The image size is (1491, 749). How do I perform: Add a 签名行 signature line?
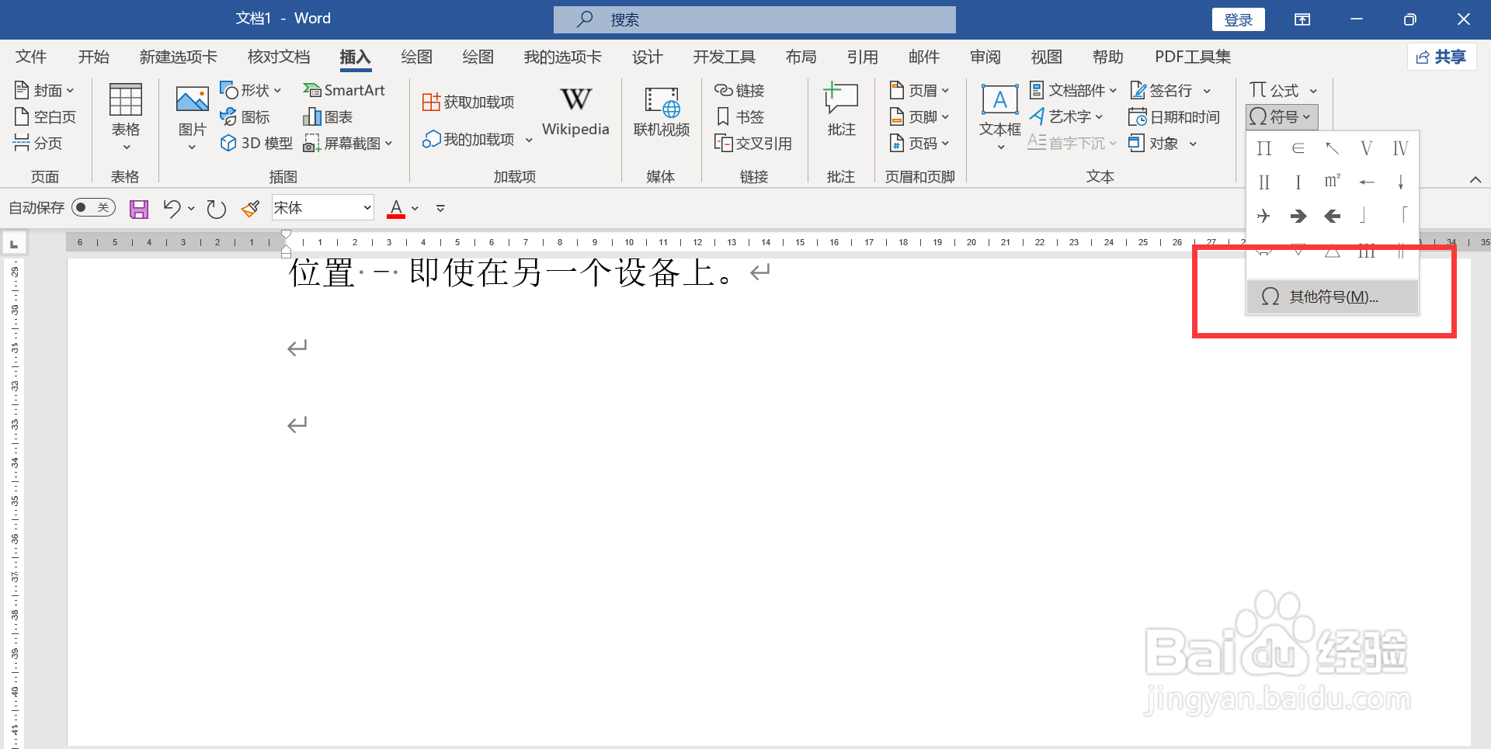(x=1170, y=91)
